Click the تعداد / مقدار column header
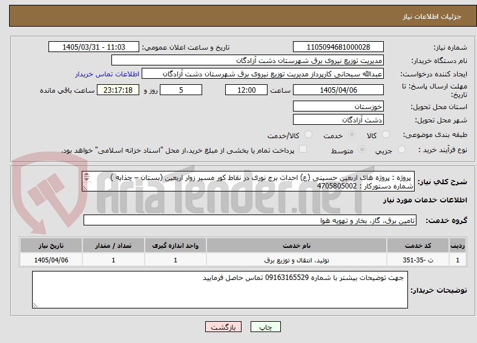Viewport: 477px width, 343px height. [113, 245]
